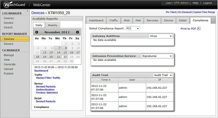Click the Print to PDF link
Image resolution: width=218 pixels, height=118 pixels.
click(188, 29)
